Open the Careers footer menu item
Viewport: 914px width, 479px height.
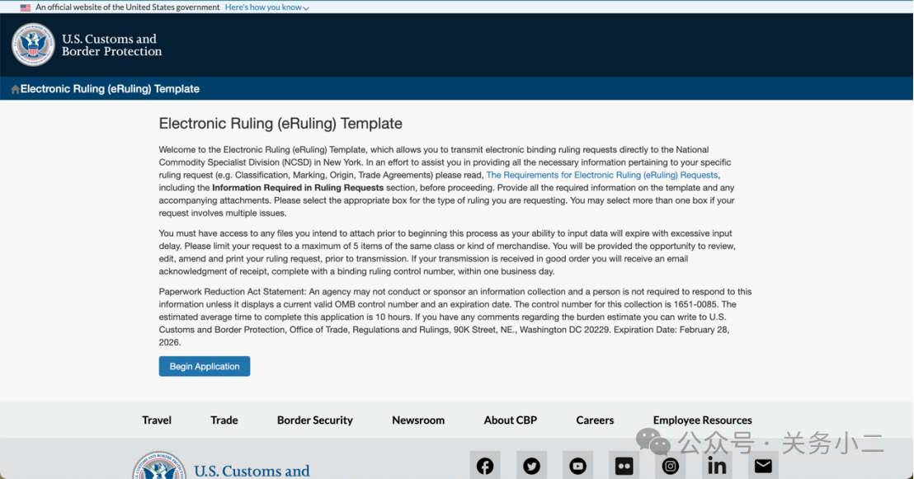point(595,420)
